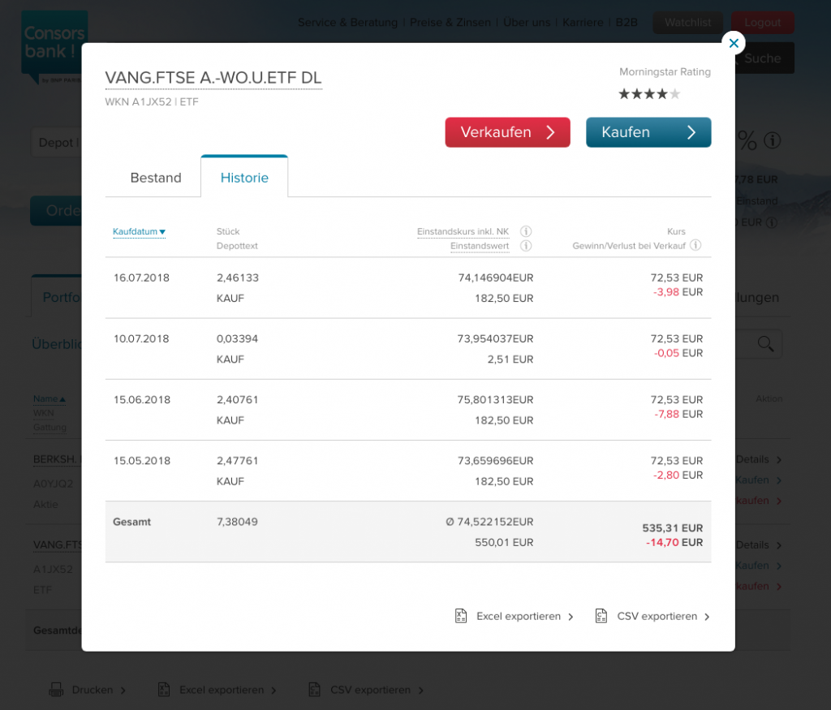Click WKN A1JX52 | ETF subtitle
Viewport: 831px width, 710px height.
click(152, 101)
